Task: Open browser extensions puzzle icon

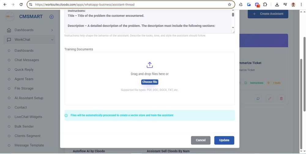Action: click(x=265, y=5)
